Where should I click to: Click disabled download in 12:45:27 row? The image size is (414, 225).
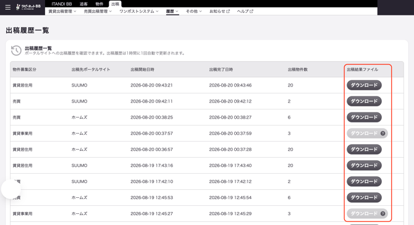click(364, 214)
